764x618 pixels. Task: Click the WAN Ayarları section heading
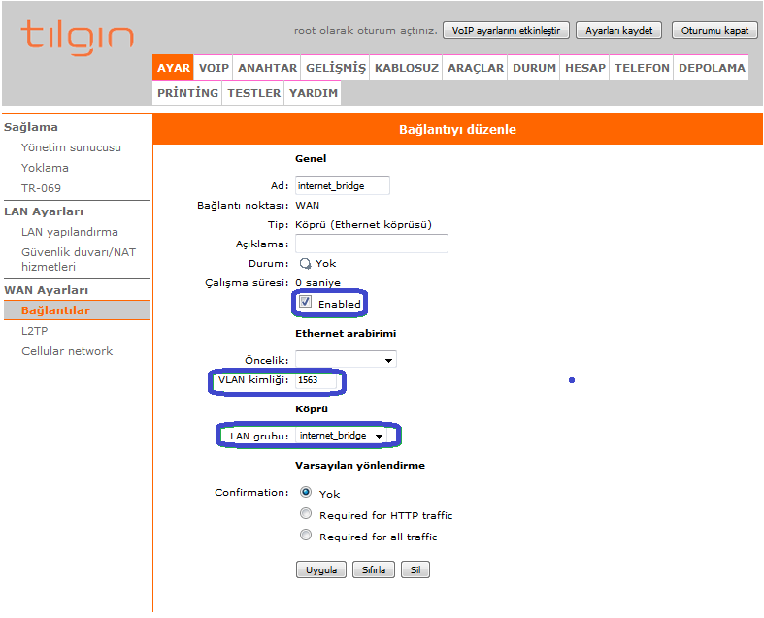47,290
